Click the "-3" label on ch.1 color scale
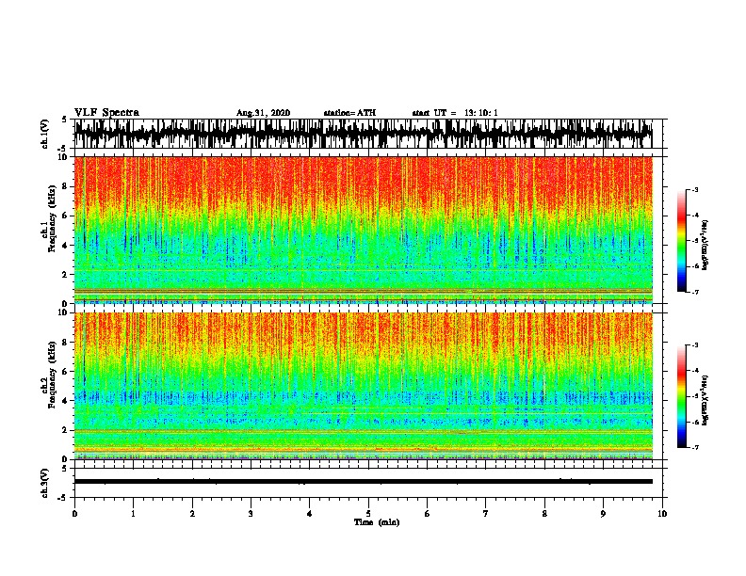Viewport: 746px width, 576px height. tap(694, 190)
